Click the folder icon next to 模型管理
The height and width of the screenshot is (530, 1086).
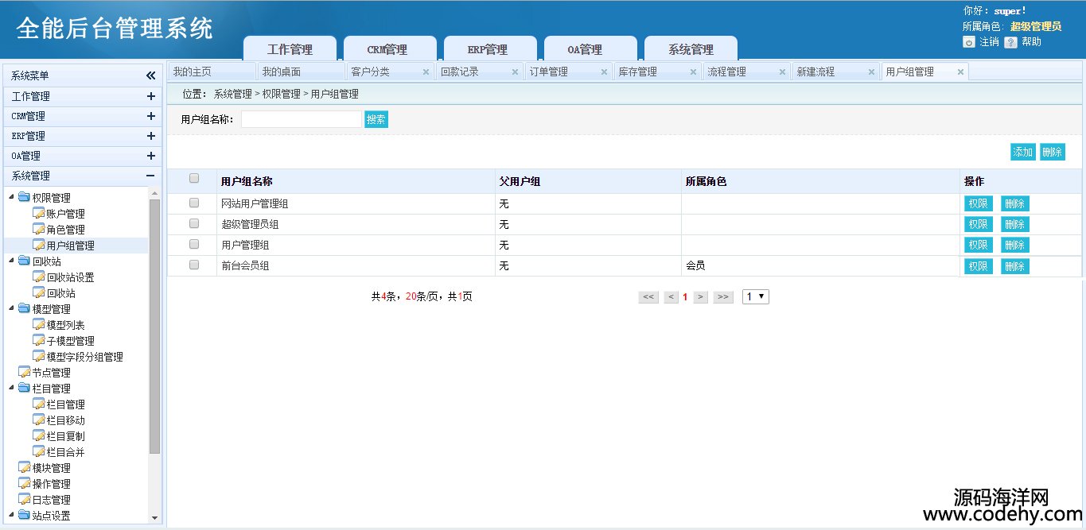[24, 308]
